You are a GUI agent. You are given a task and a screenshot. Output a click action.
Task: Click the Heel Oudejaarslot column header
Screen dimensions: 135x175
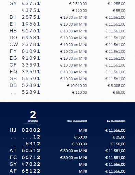click(x=77, y=121)
